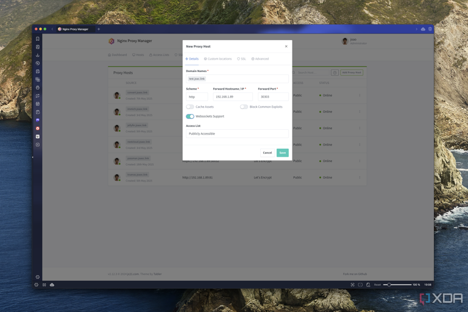Close the New Proxy Host dialog with X
Screen dimensions: 468x312
[286, 46]
